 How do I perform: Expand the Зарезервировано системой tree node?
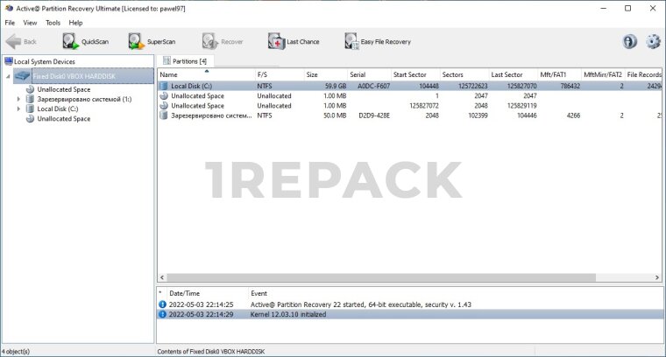point(19,99)
